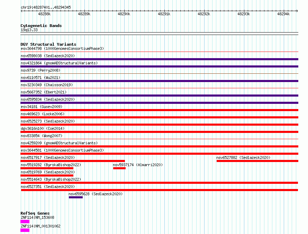The height and width of the screenshot is (234, 308).
Task: Click the nsv5937174 (Almarri2020) label
Action: click(138, 165)
